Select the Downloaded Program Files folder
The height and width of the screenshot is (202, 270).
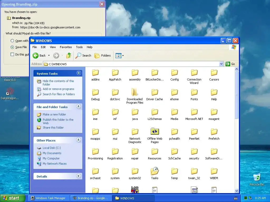[x=135, y=97]
